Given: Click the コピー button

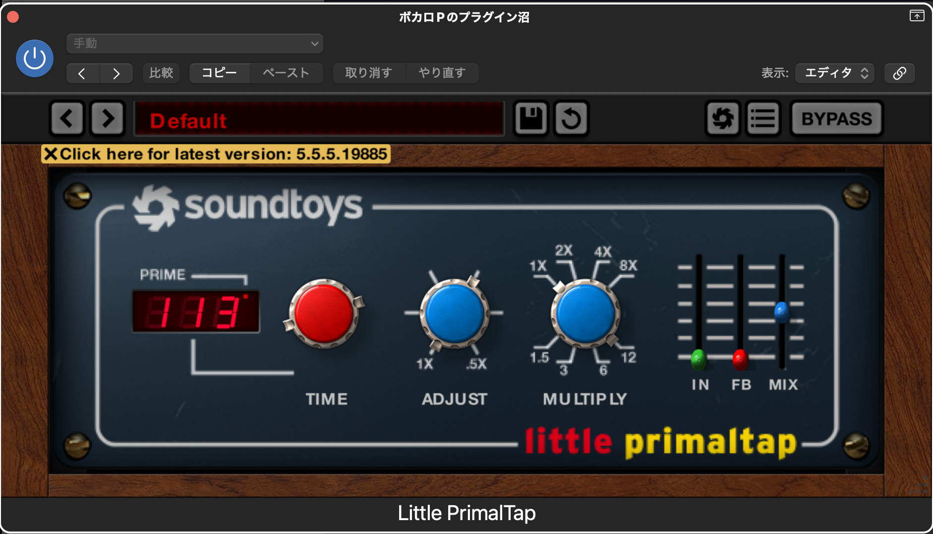Looking at the screenshot, I should 220,73.
